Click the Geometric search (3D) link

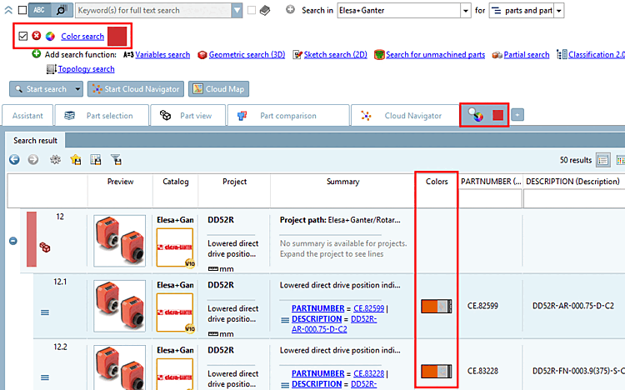(x=247, y=55)
